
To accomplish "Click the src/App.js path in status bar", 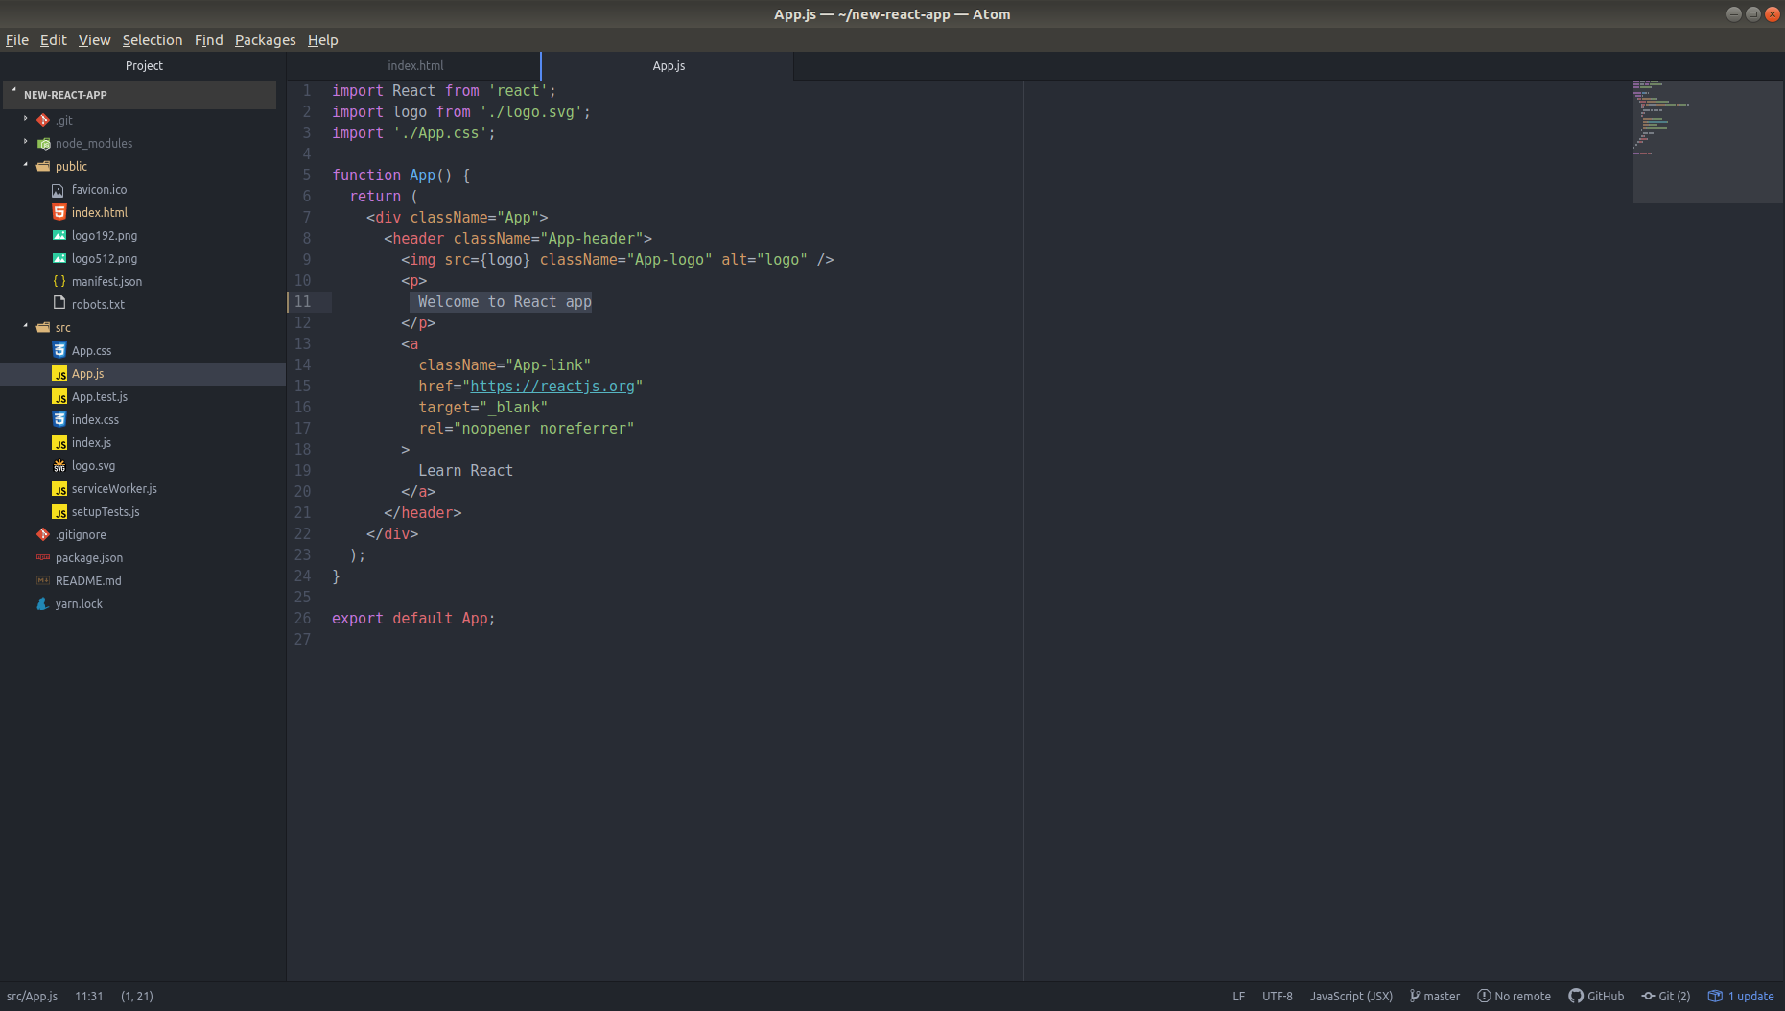I will (32, 996).
